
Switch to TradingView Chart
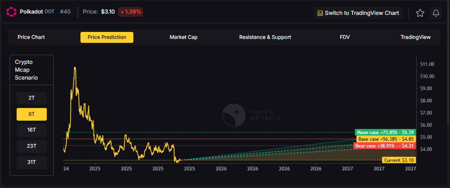pos(358,13)
